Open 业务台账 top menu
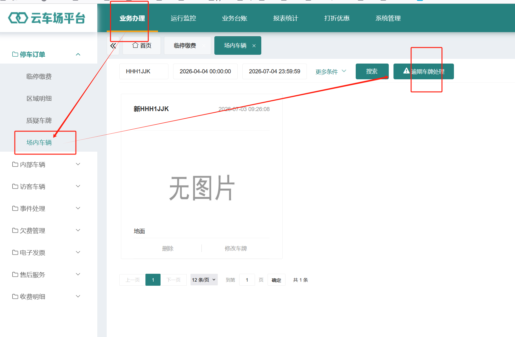The width and height of the screenshot is (515, 337). (235, 18)
